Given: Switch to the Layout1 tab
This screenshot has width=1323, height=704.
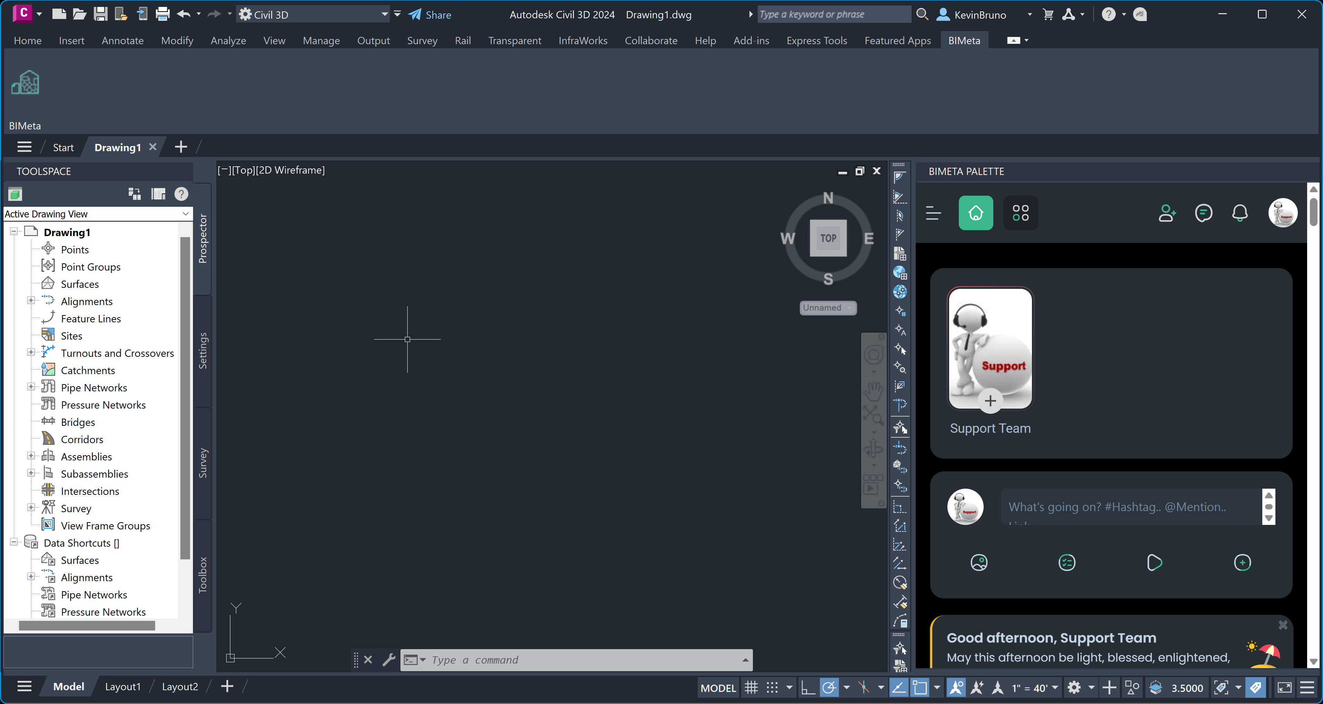Looking at the screenshot, I should [123, 686].
